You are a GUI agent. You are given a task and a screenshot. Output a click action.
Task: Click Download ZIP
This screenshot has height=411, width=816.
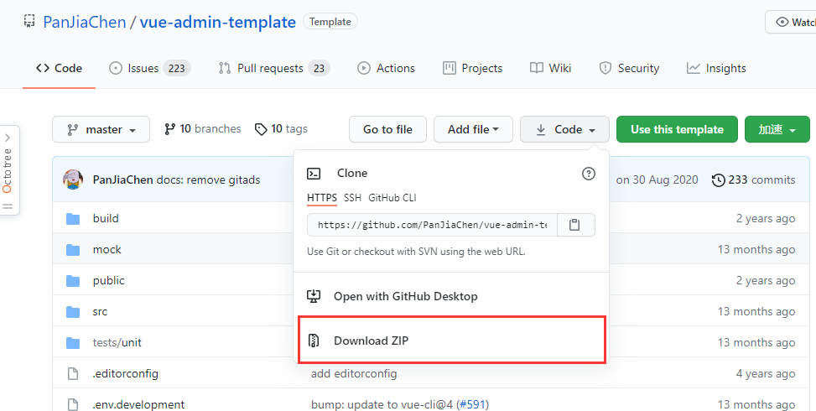[451, 341]
